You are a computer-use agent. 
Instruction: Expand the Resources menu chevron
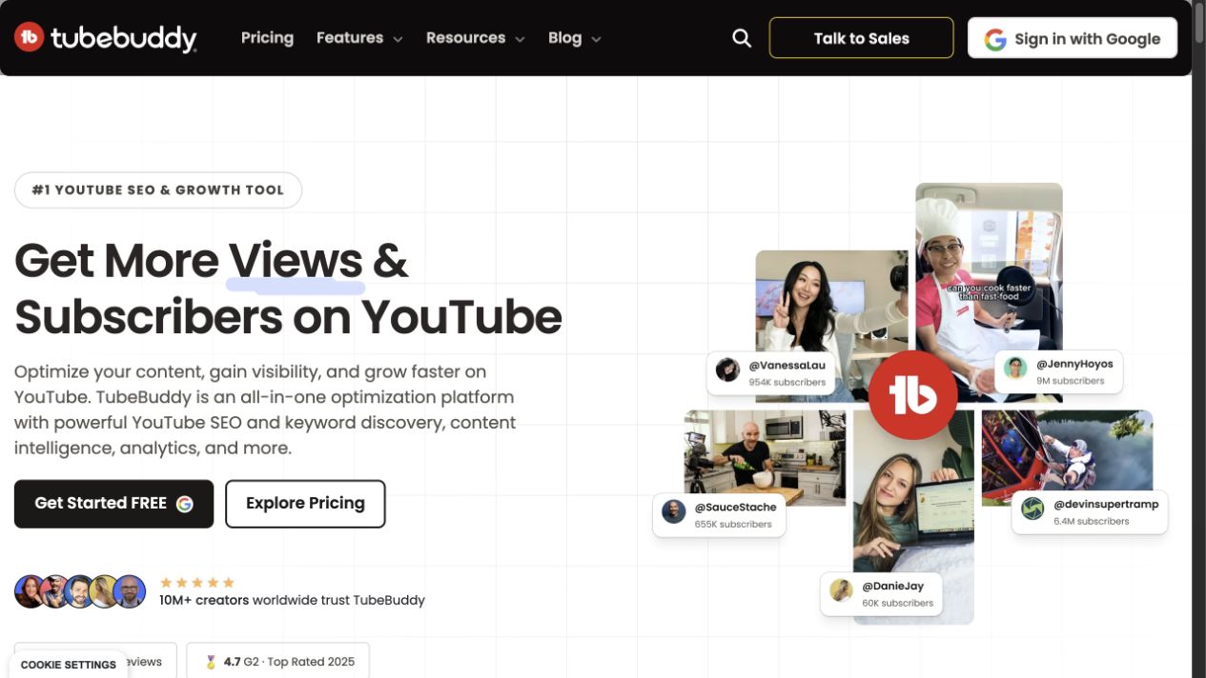coord(520,39)
